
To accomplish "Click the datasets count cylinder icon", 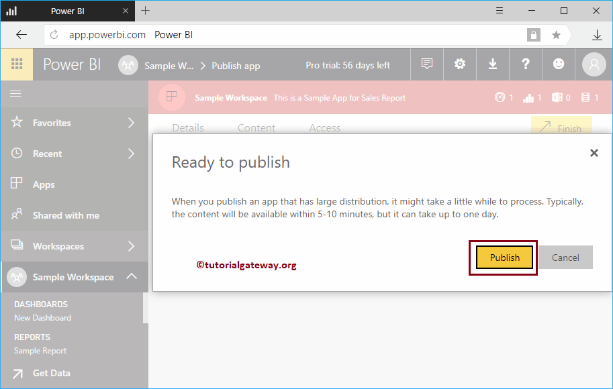I will tap(585, 97).
